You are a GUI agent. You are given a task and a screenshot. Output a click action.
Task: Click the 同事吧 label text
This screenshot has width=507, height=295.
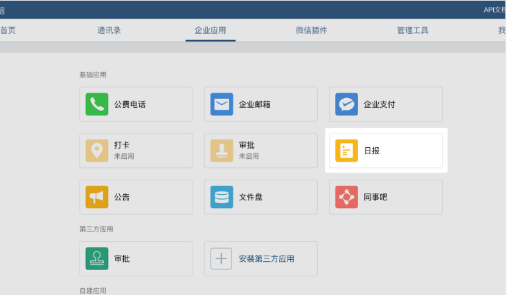pyautogui.click(x=375, y=198)
